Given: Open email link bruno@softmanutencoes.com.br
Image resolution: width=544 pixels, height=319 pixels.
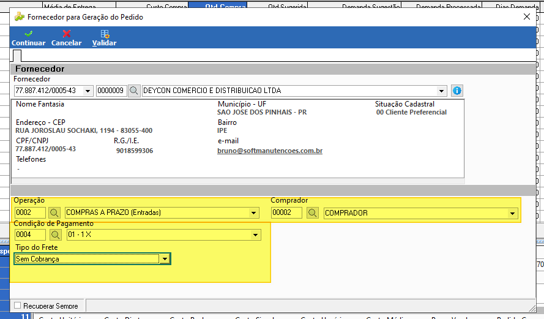Looking at the screenshot, I should [x=270, y=151].
